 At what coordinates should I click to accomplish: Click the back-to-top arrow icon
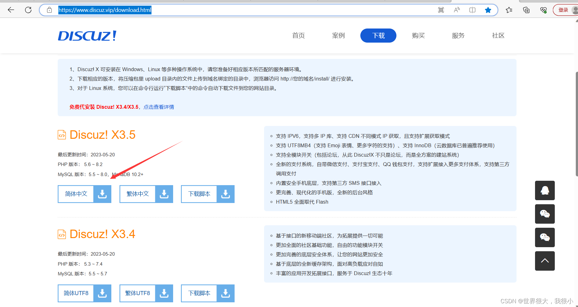click(x=545, y=261)
